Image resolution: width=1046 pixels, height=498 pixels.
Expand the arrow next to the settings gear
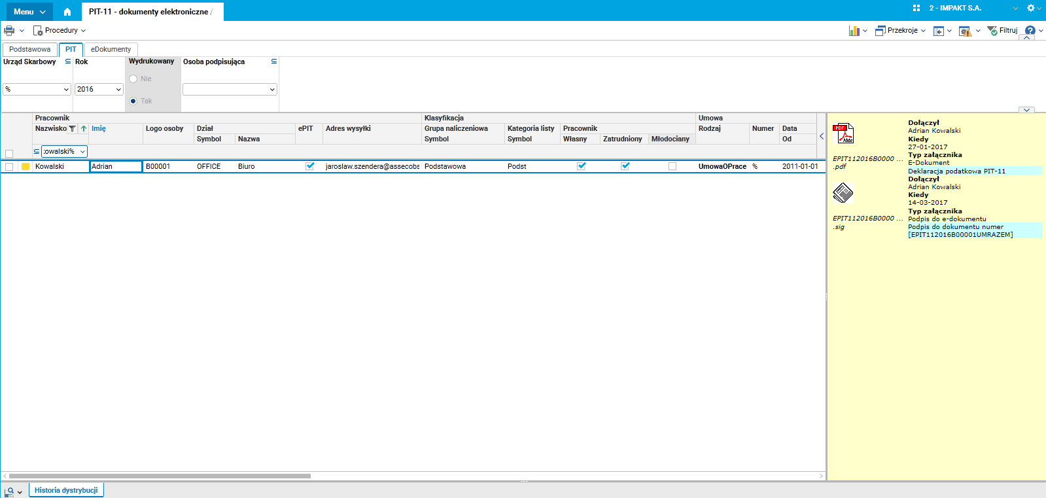pos(1039,9)
